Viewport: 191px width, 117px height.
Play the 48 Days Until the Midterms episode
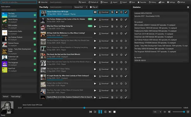pyautogui.click(x=95, y=33)
